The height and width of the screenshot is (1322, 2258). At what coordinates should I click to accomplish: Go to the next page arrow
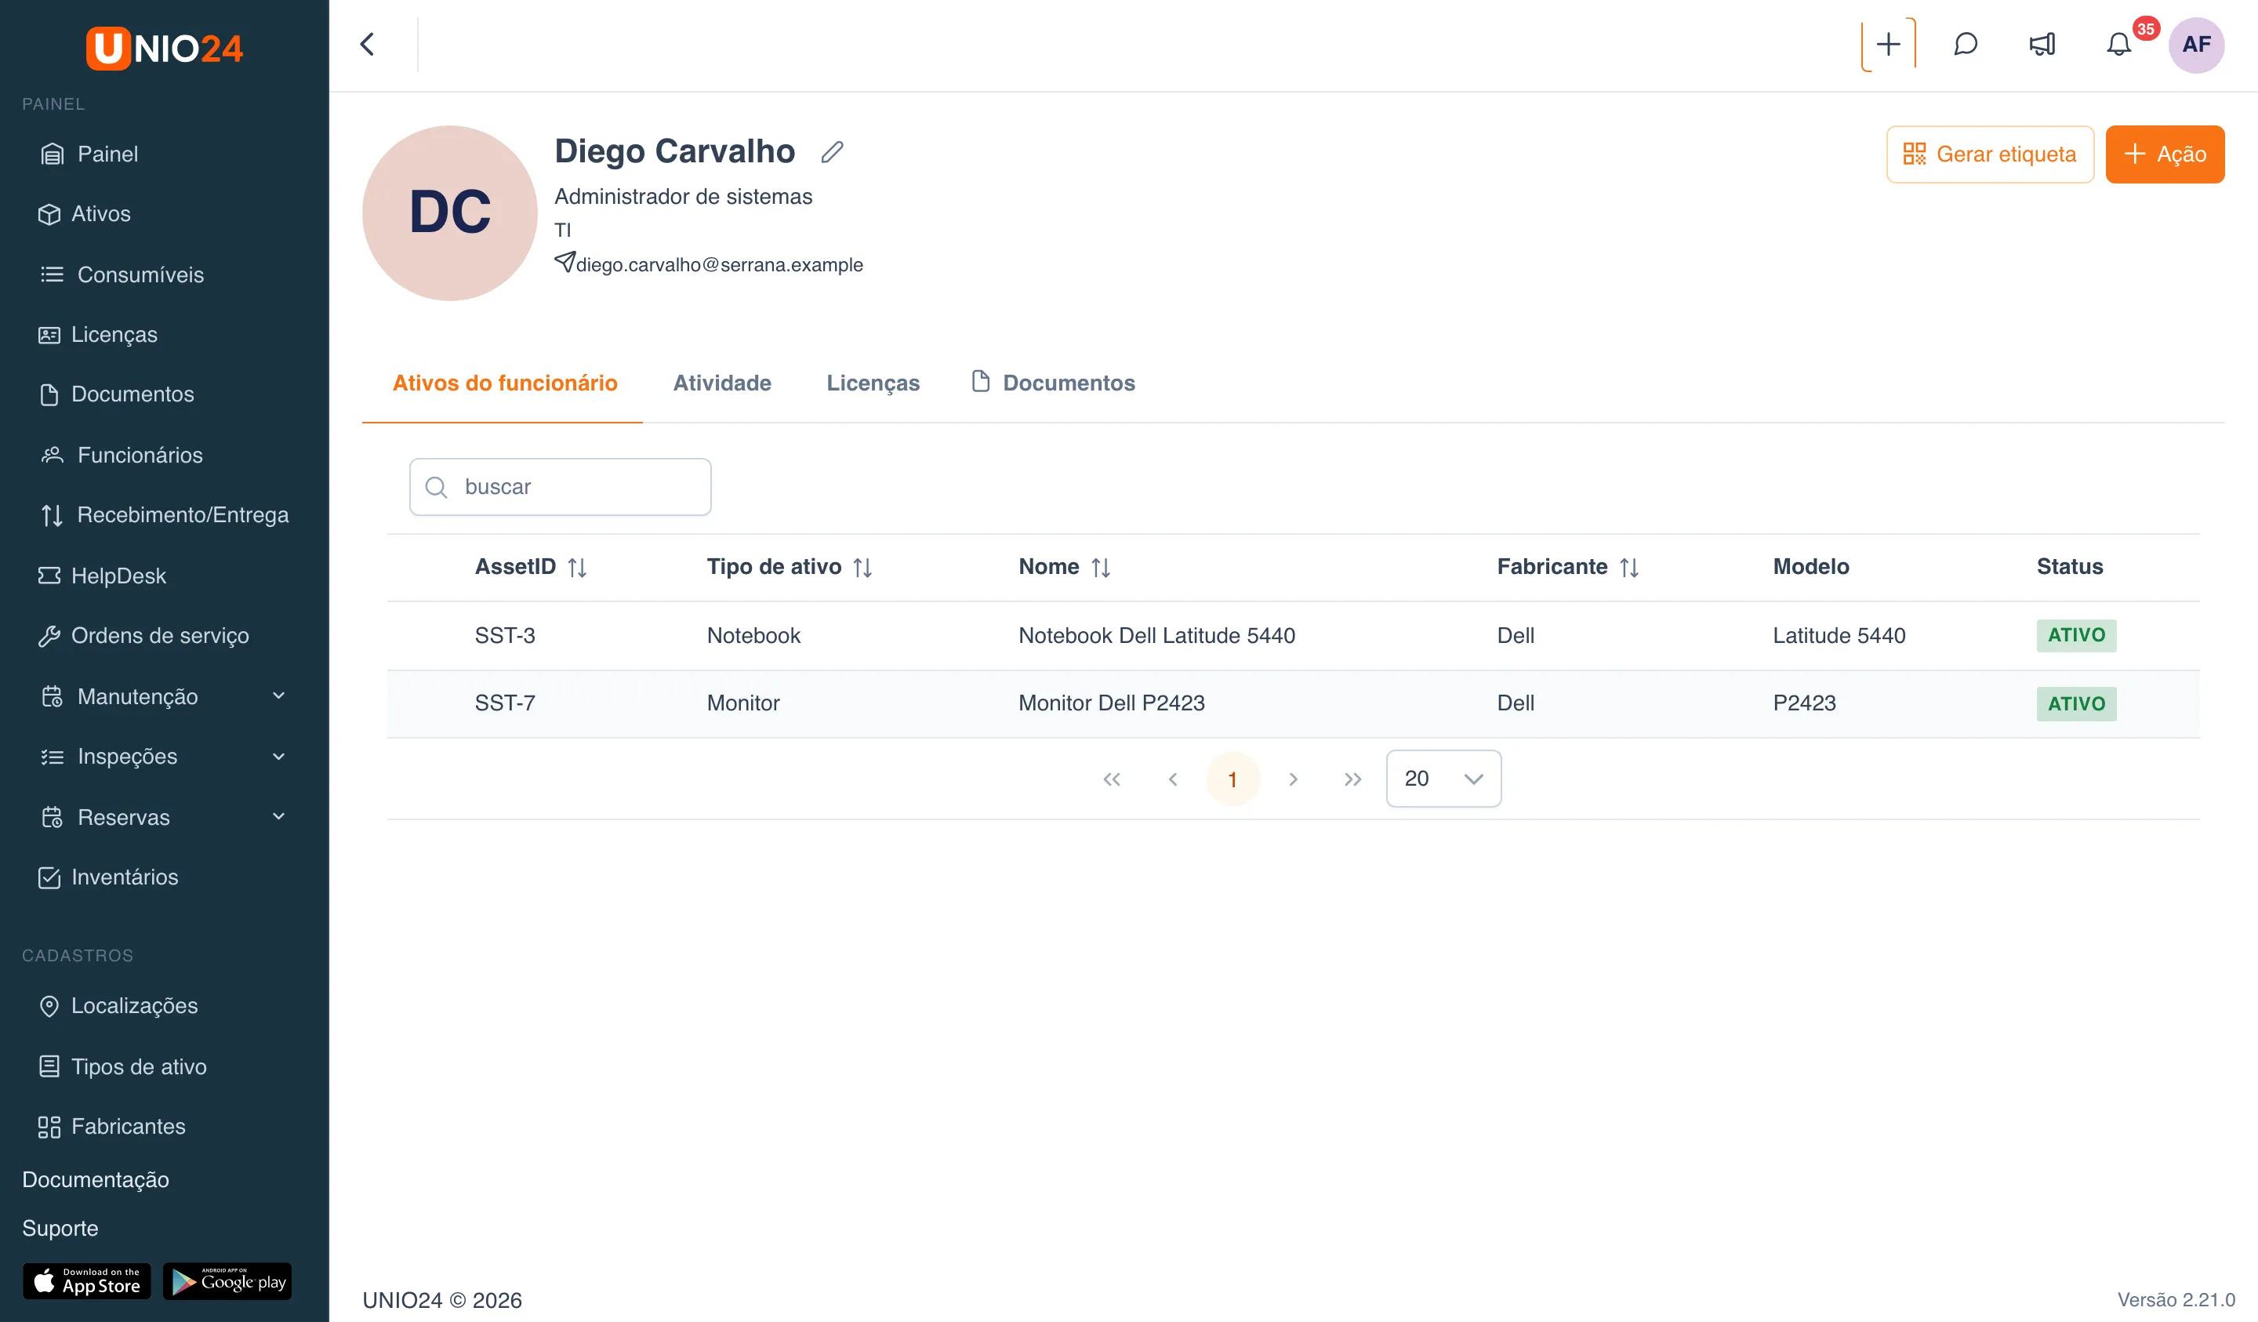pos(1293,779)
